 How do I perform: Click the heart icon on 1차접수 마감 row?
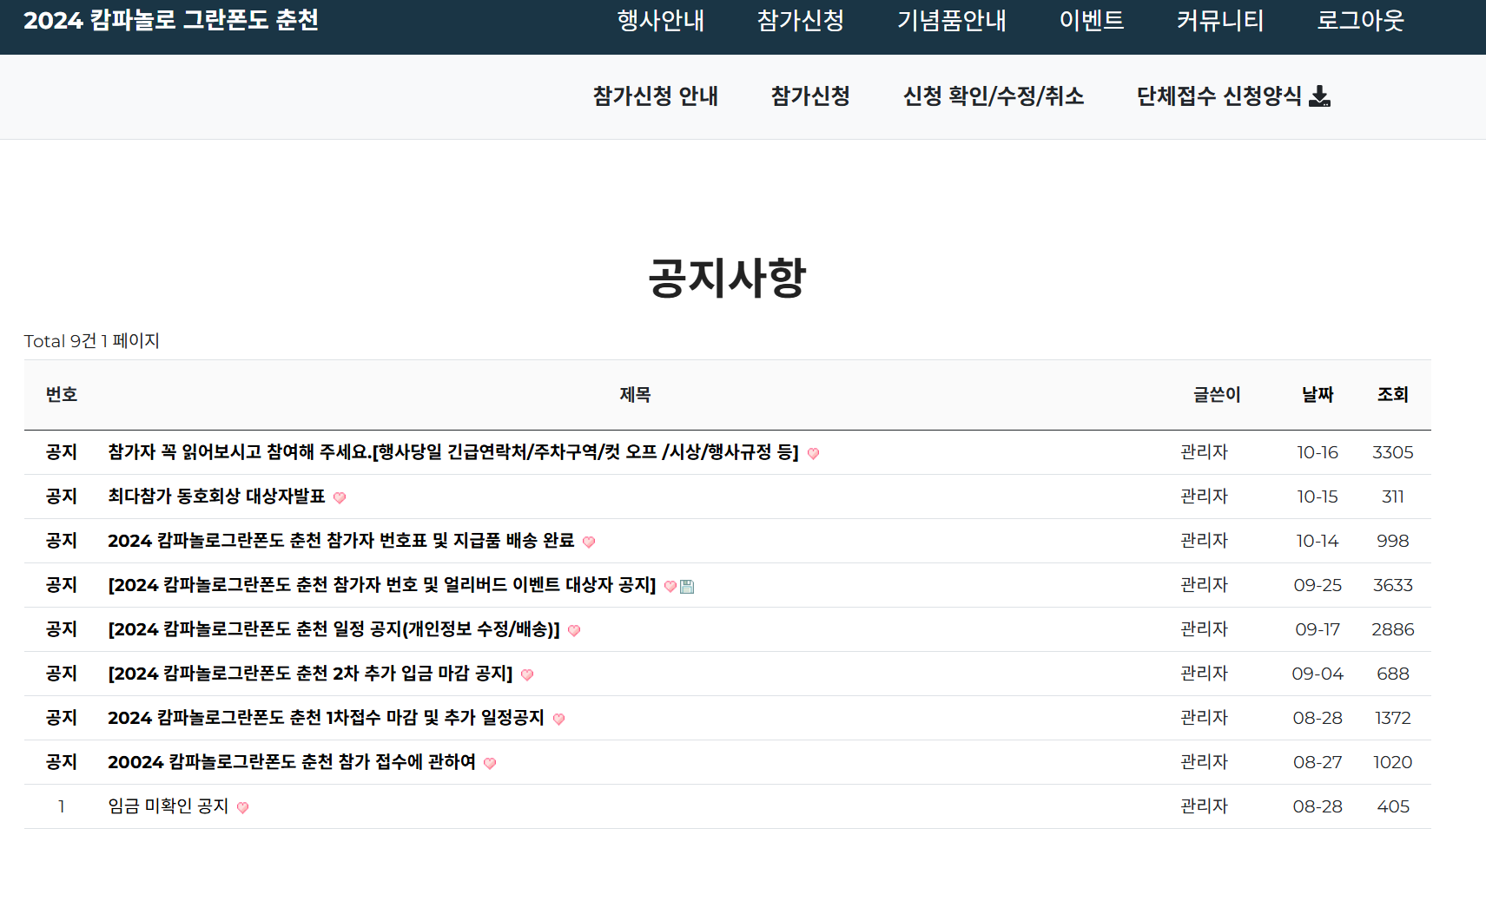(x=558, y=719)
